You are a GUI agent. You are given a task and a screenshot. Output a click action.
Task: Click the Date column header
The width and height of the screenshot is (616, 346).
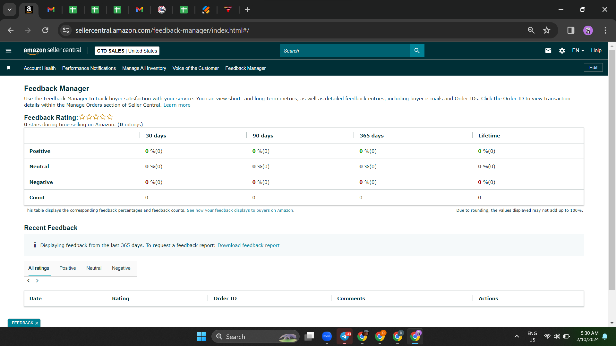coord(36,299)
